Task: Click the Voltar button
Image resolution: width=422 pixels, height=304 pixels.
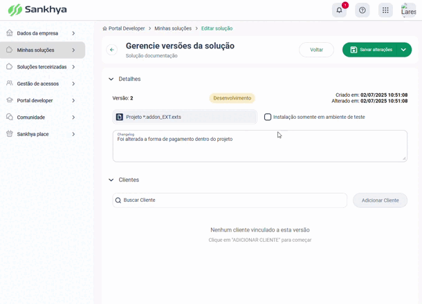Action: [x=316, y=50]
